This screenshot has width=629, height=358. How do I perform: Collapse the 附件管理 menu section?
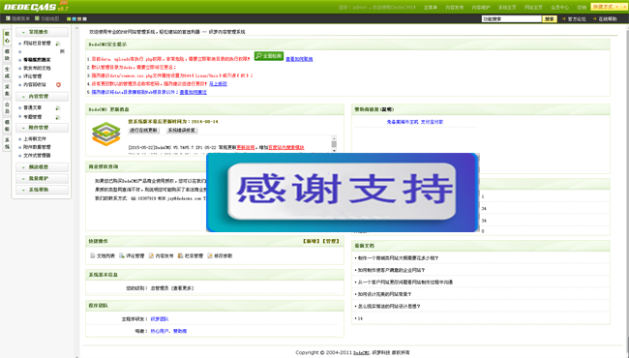point(42,128)
